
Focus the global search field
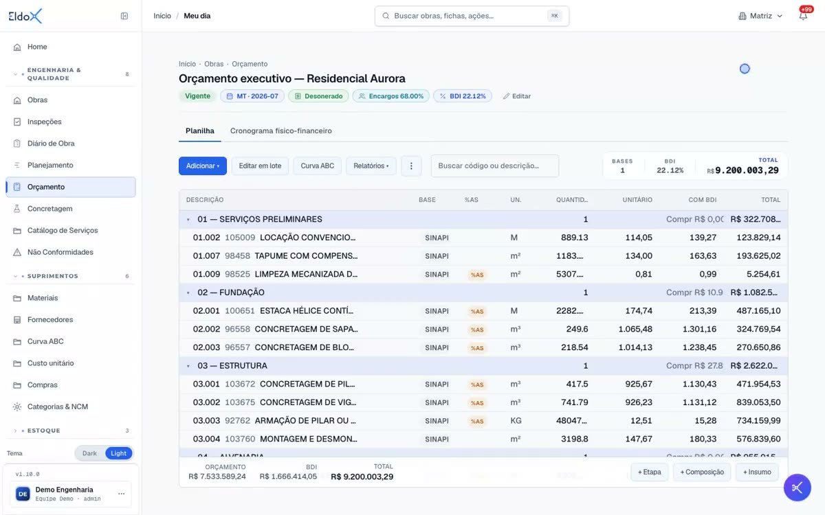(x=472, y=16)
